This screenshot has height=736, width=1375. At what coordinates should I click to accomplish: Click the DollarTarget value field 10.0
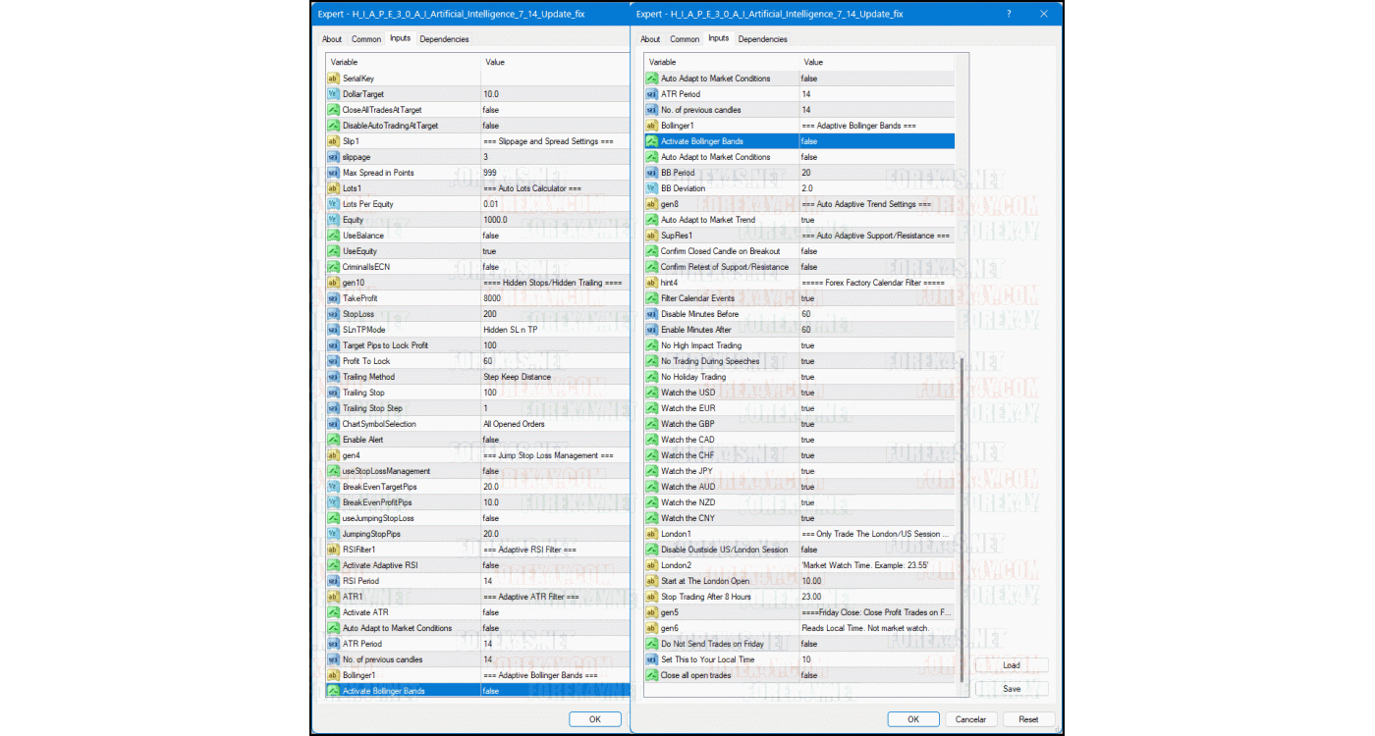[550, 94]
